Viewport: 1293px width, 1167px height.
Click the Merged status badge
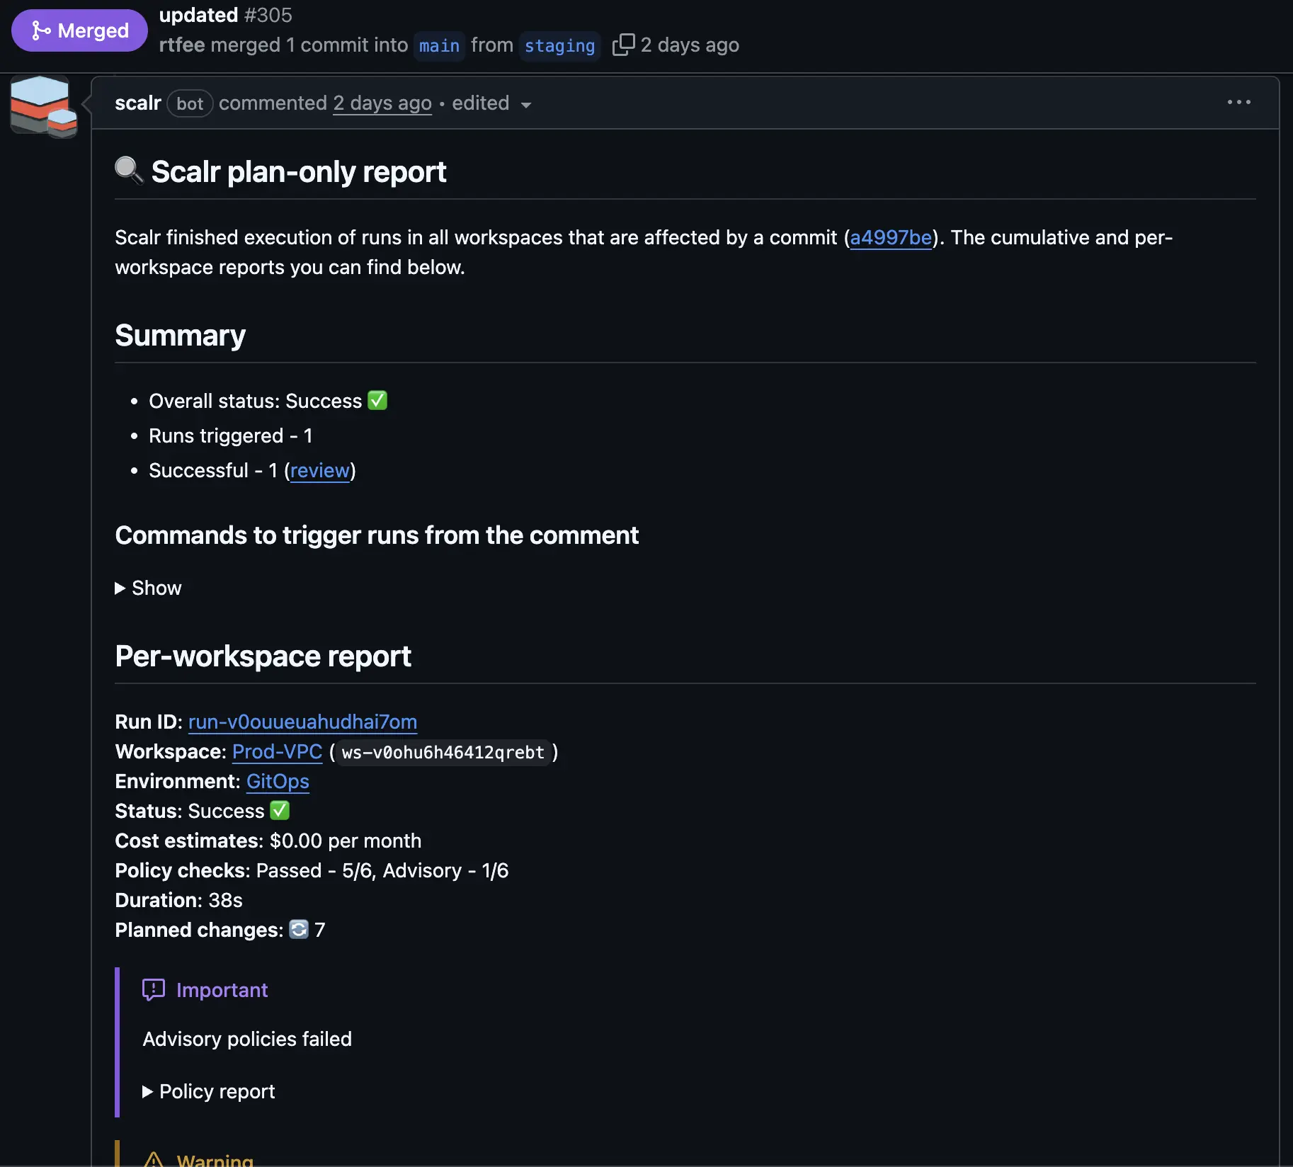pyautogui.click(x=79, y=30)
